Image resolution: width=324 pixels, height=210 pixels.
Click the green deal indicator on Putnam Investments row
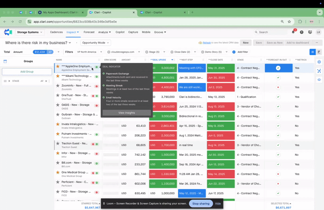[96, 134]
